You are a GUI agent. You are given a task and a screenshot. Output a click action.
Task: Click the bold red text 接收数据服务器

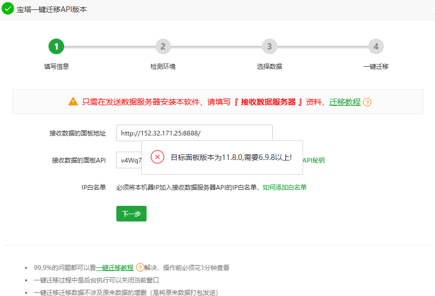268,102
